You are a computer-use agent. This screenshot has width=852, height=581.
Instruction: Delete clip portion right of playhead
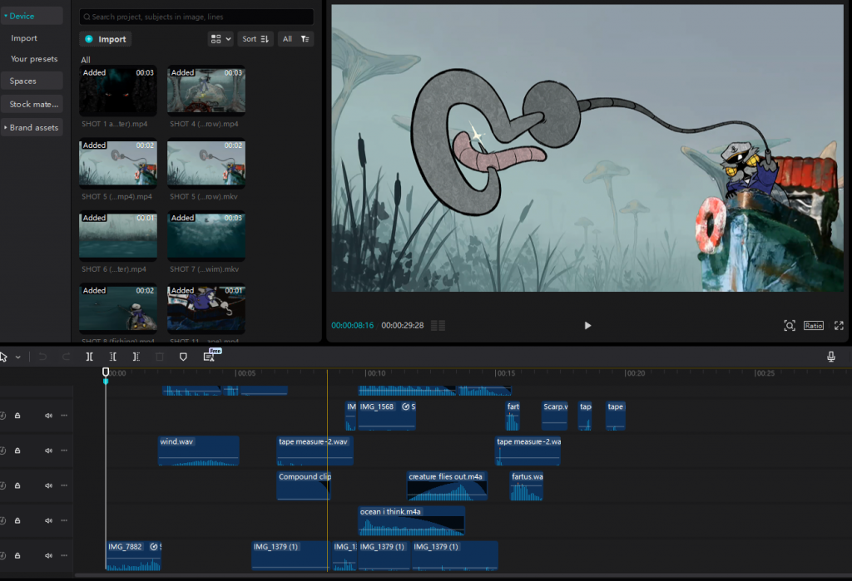[136, 357]
